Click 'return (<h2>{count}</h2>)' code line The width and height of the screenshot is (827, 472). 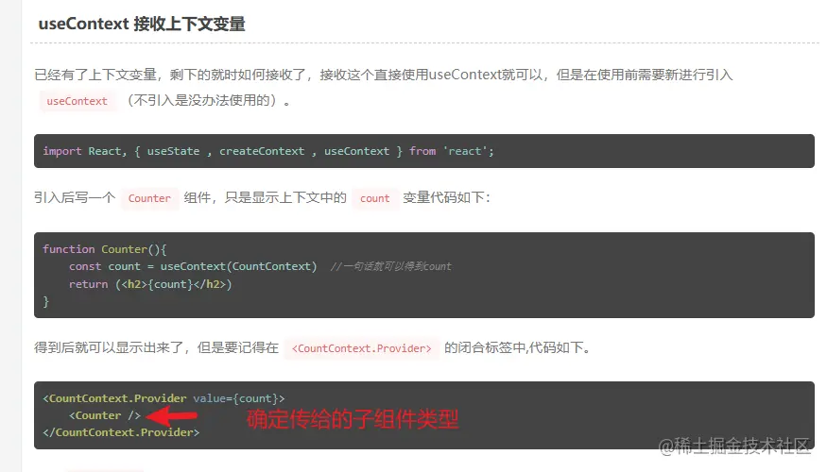[150, 284]
